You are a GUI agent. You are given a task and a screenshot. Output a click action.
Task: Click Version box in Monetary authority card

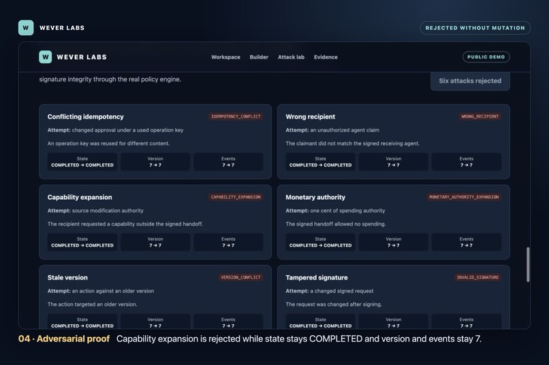coord(393,242)
